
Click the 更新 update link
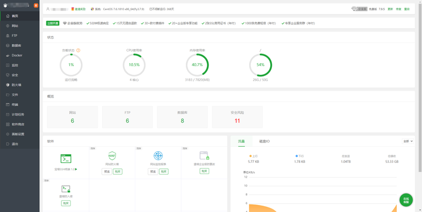click(x=390, y=9)
